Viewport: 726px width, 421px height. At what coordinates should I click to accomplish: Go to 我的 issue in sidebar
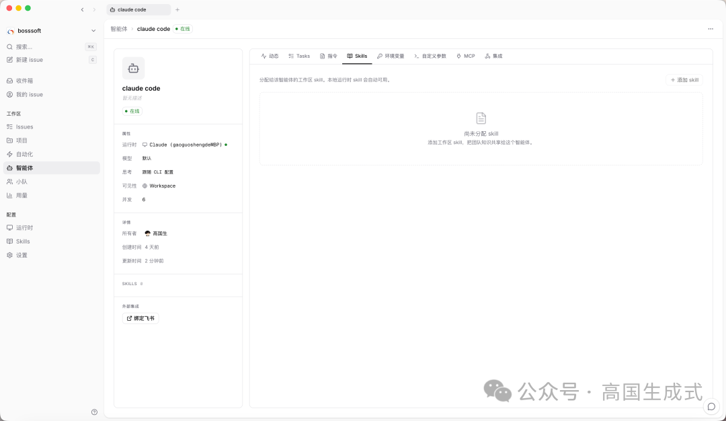coord(51,94)
